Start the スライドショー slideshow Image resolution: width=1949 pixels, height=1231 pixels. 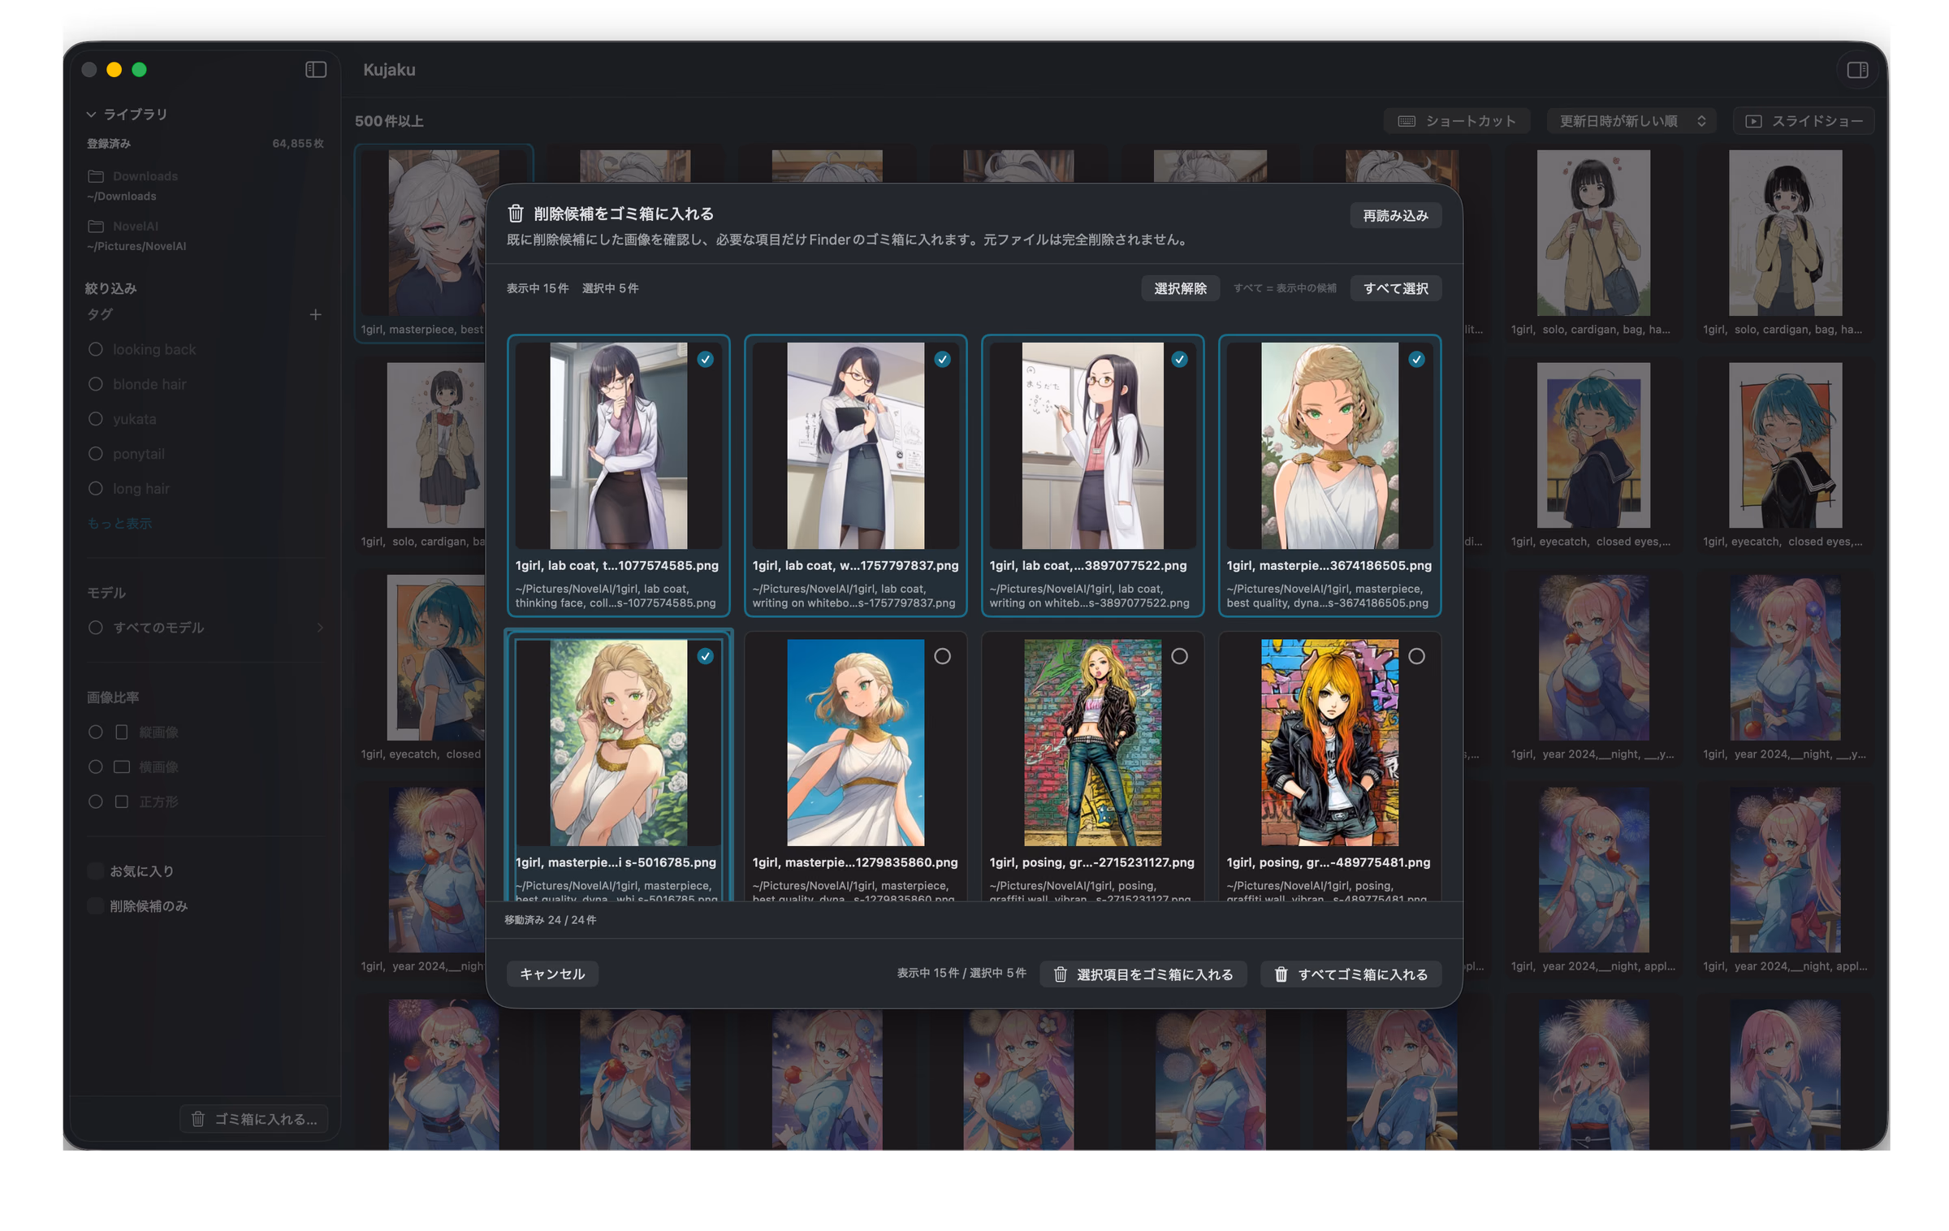(1804, 121)
